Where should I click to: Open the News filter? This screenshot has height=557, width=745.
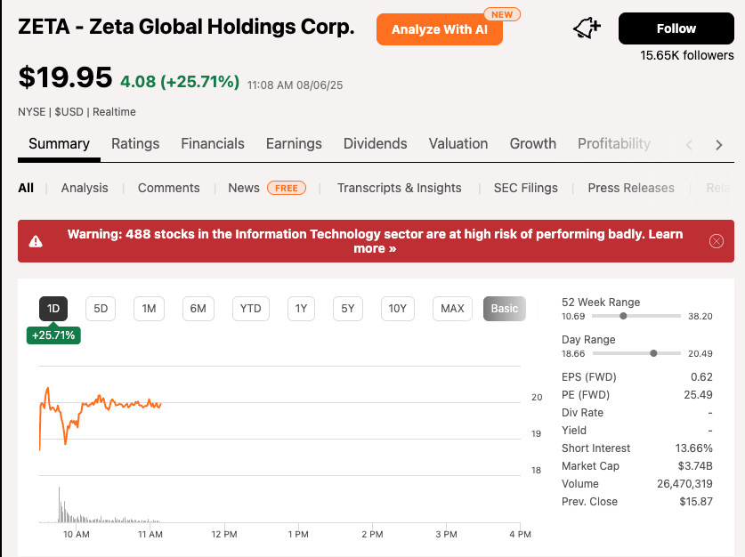[x=244, y=188]
